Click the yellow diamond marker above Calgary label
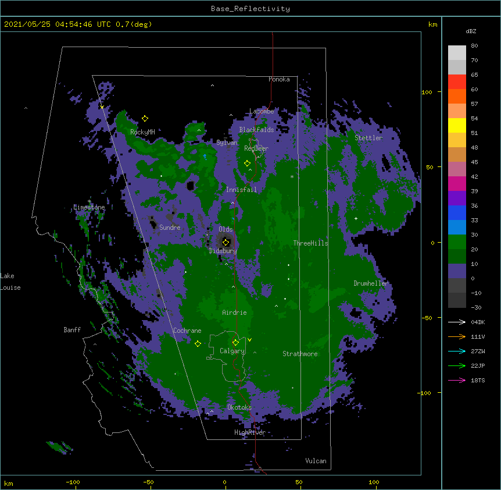The height and width of the screenshot is (490, 501). 235,343
